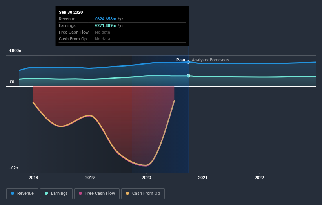Toggle the Earnings legend button
322x205 pixels.
click(x=56, y=194)
